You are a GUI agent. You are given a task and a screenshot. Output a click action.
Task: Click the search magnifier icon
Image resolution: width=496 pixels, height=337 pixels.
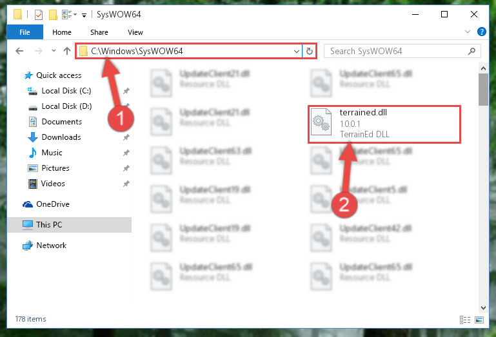(471, 51)
